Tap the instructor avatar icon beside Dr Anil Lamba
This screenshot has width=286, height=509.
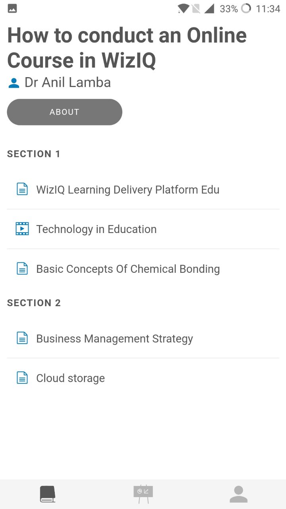tap(13, 82)
